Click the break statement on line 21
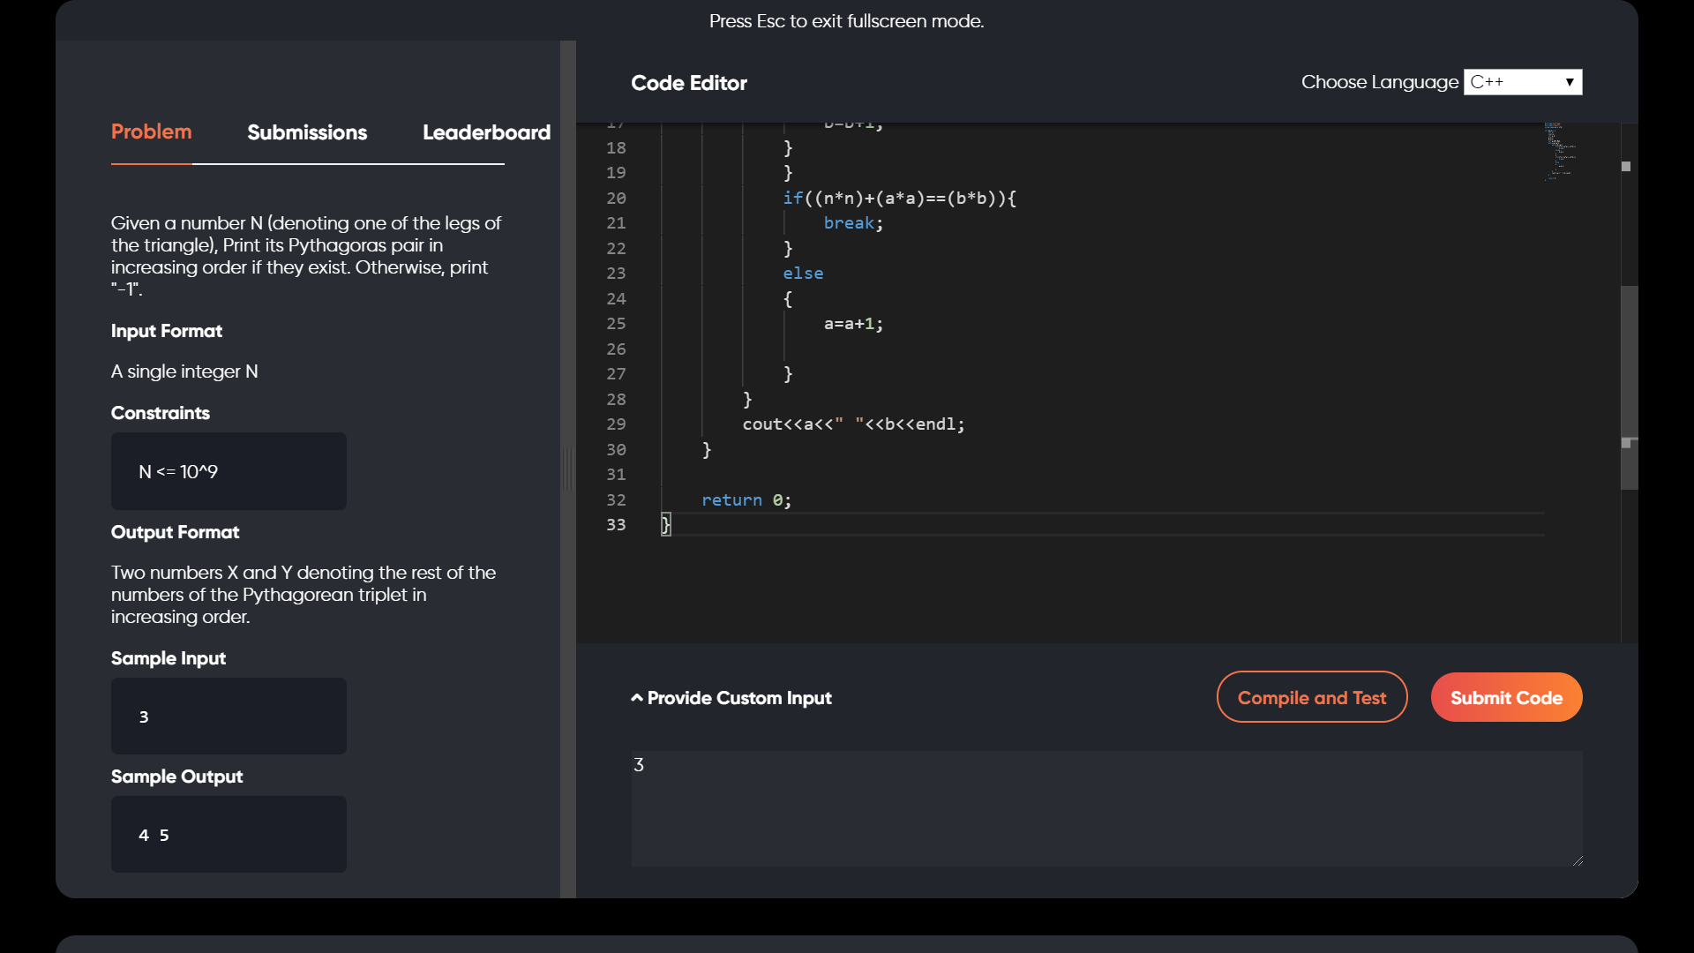 tap(849, 223)
